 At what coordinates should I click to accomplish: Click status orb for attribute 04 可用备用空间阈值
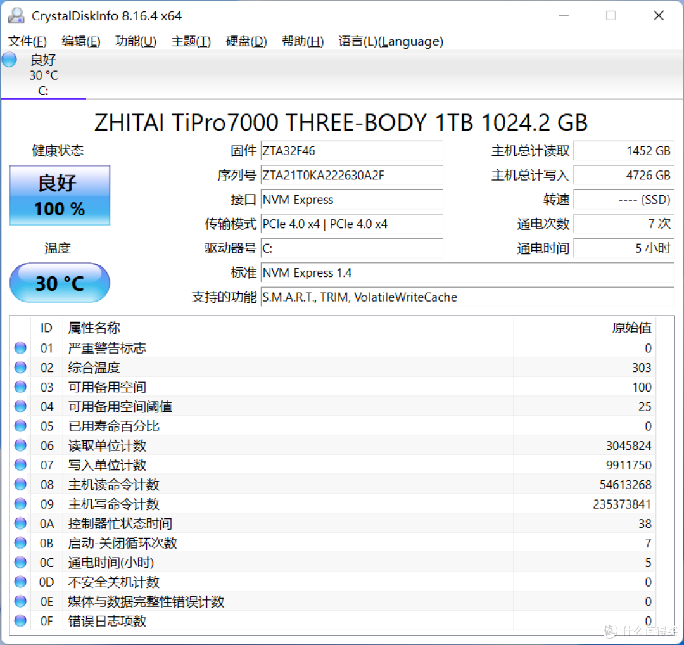pyautogui.click(x=20, y=406)
